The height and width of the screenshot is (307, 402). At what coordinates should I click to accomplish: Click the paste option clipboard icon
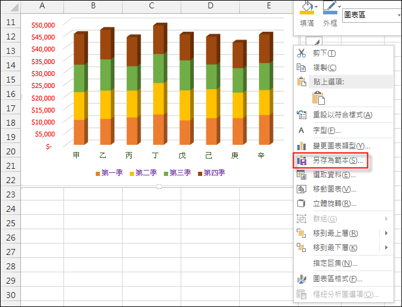(x=318, y=98)
